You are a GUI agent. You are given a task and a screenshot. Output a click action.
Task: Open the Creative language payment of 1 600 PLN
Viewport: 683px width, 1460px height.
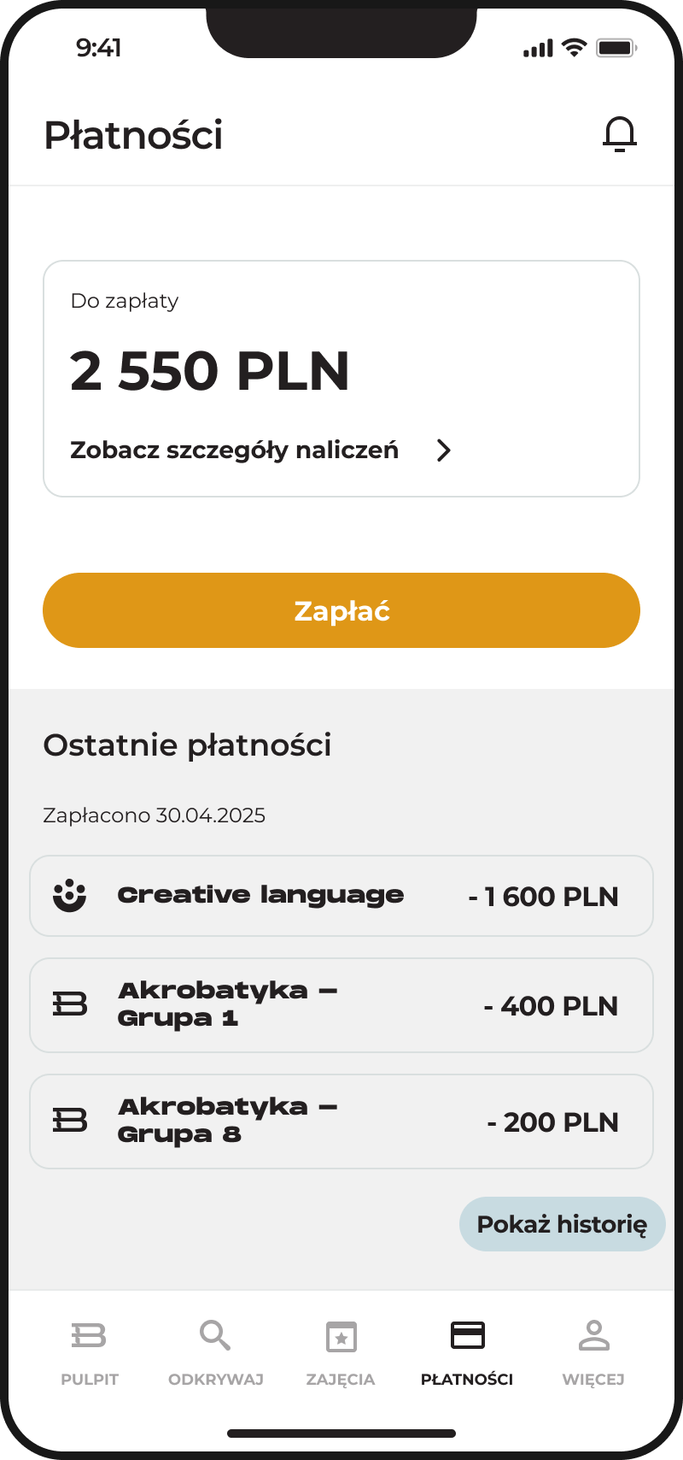point(341,896)
